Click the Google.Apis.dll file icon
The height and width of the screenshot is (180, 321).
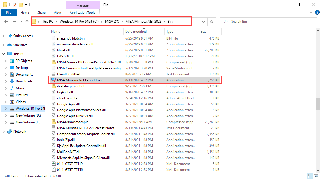point(54,104)
